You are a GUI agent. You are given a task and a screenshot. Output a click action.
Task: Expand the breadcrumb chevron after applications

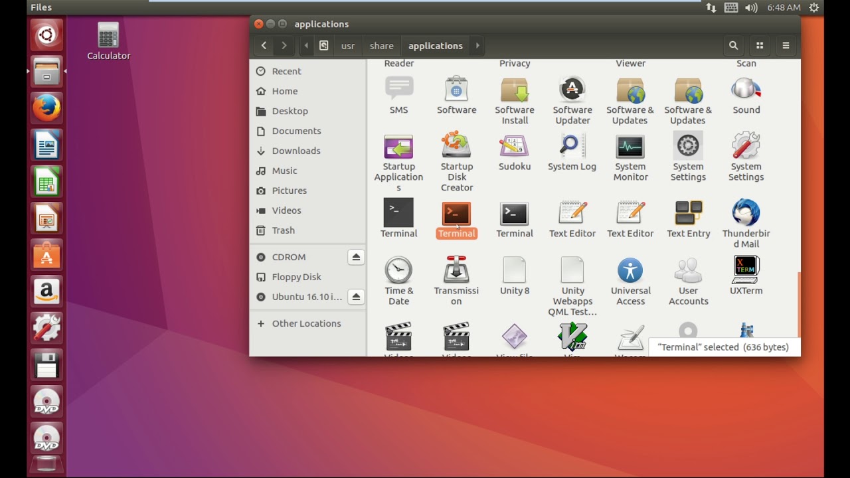[x=477, y=45]
